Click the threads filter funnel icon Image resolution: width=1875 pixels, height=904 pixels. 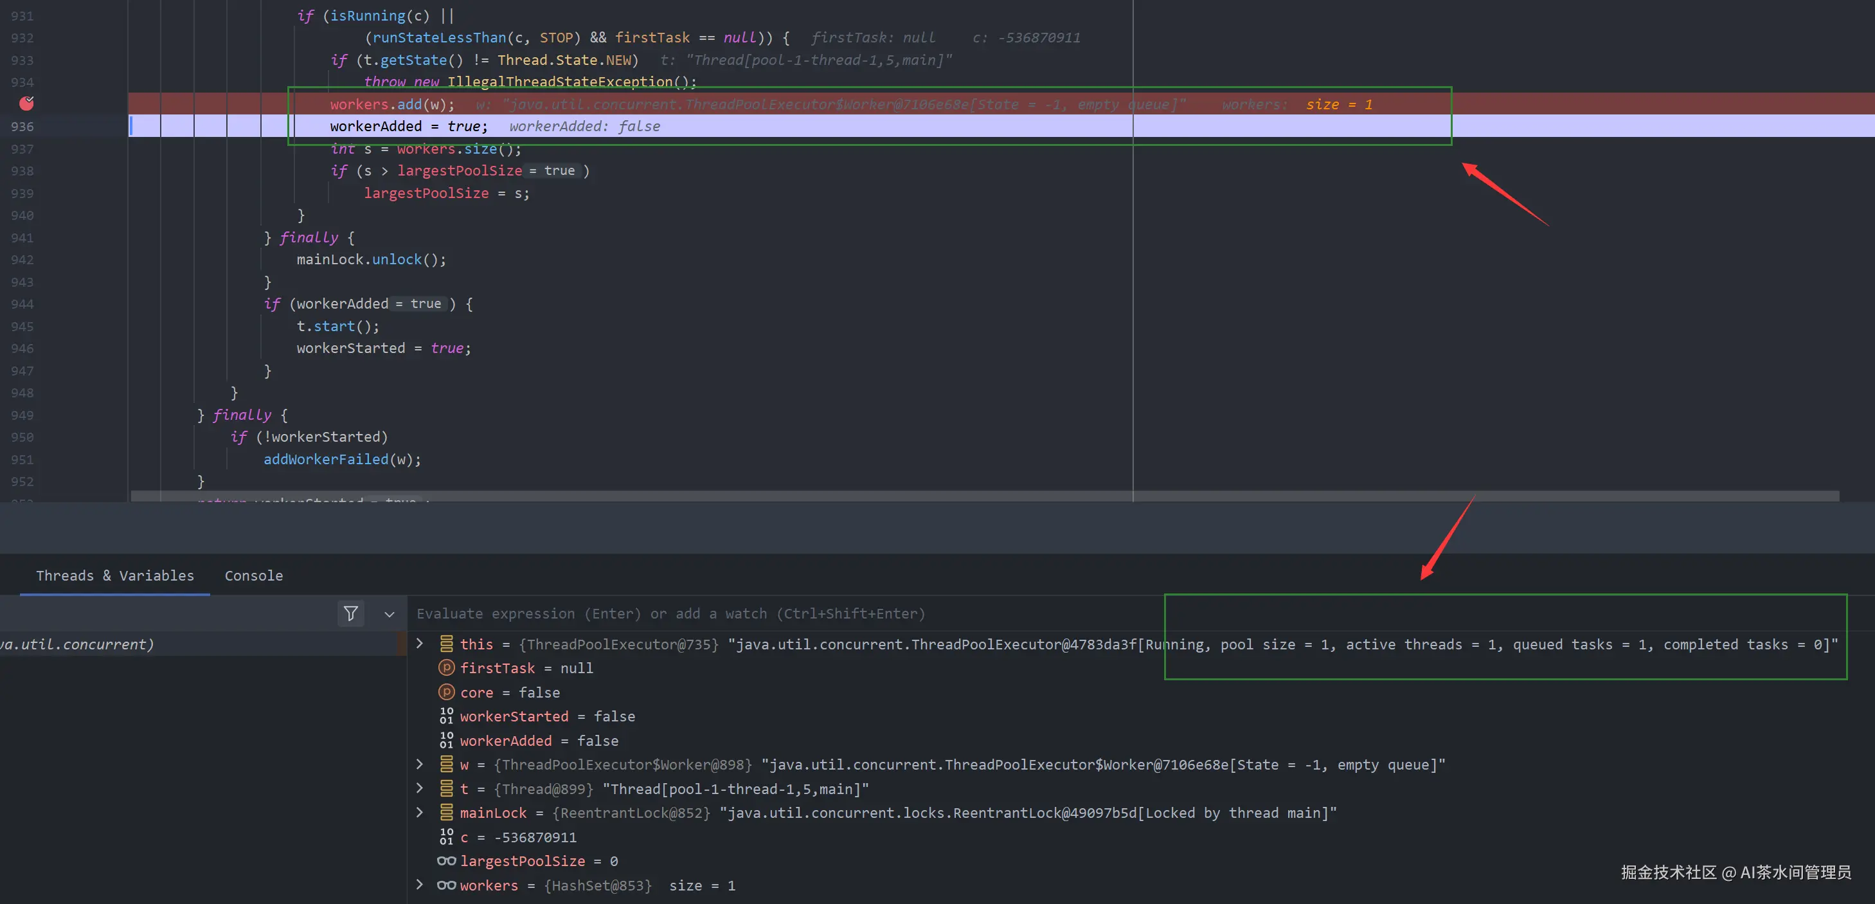coord(351,613)
